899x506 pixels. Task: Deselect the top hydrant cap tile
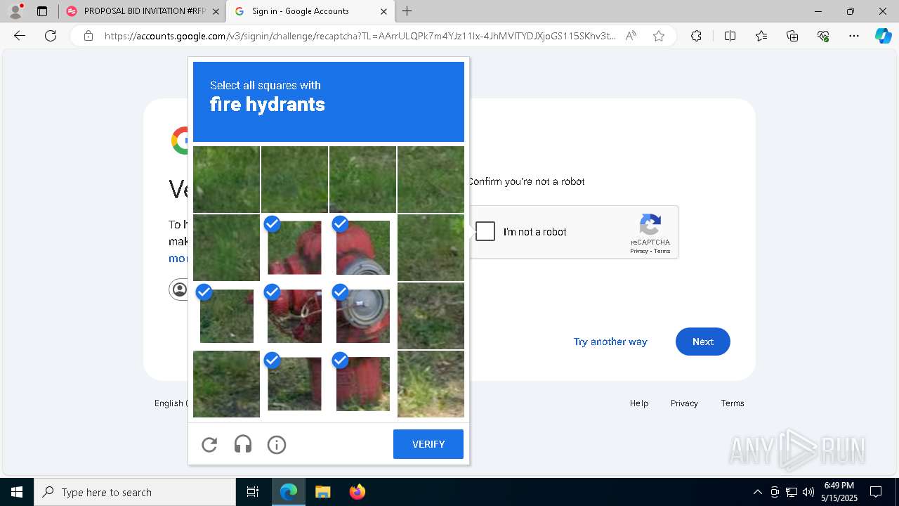click(294, 247)
